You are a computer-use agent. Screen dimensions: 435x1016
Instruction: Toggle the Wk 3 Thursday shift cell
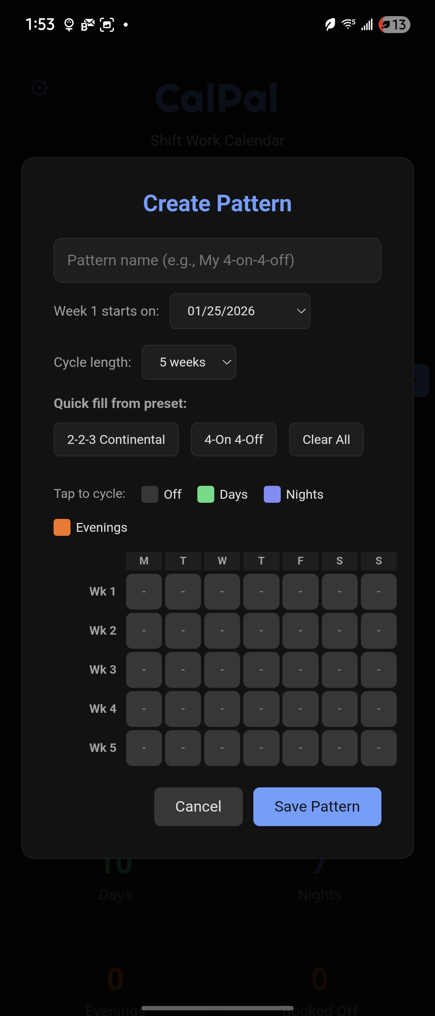click(x=261, y=670)
